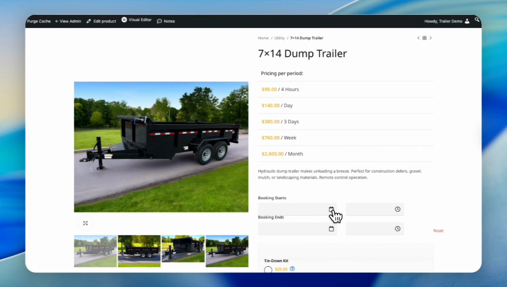Open the Booking Starts time picker
Viewport: 507px width, 287px height.
(x=397, y=209)
